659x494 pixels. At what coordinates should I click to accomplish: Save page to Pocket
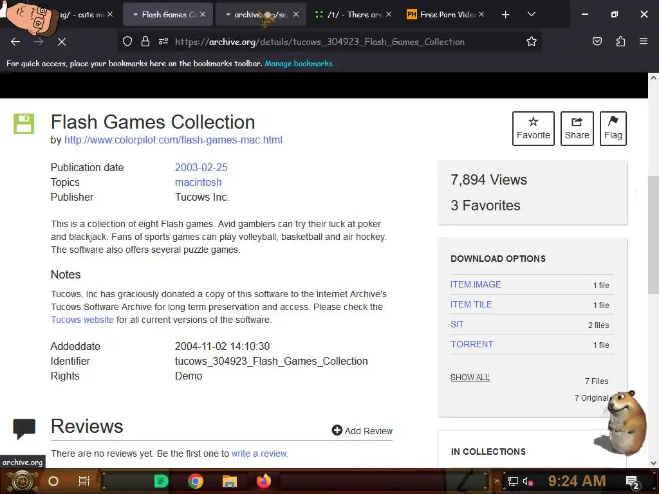tap(597, 41)
